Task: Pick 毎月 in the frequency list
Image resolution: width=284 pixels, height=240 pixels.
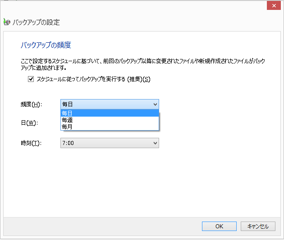Action: [67, 127]
